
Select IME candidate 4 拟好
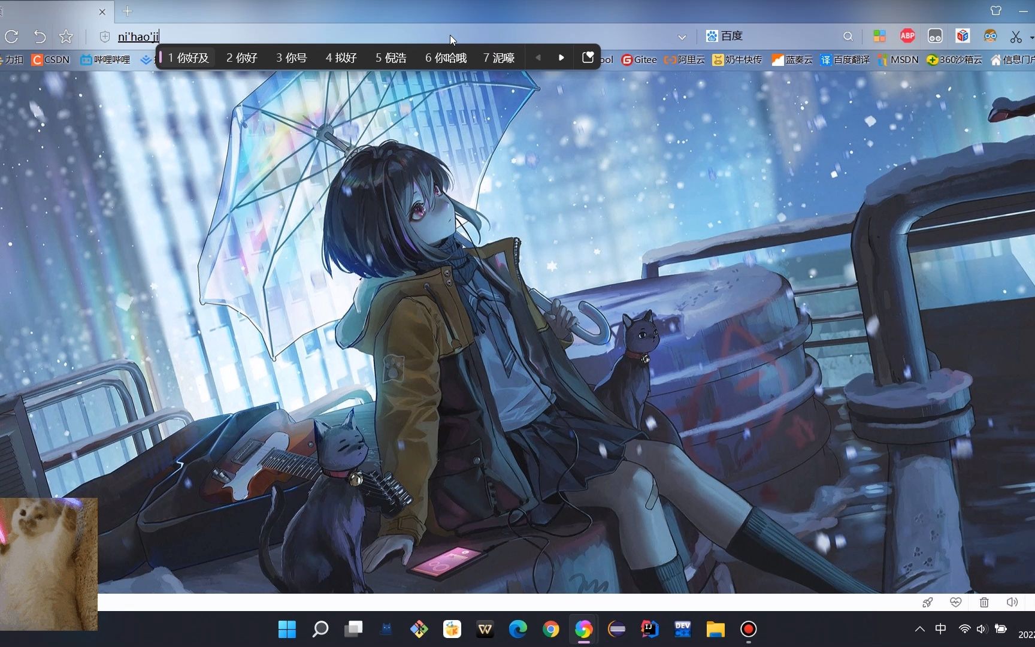(341, 58)
